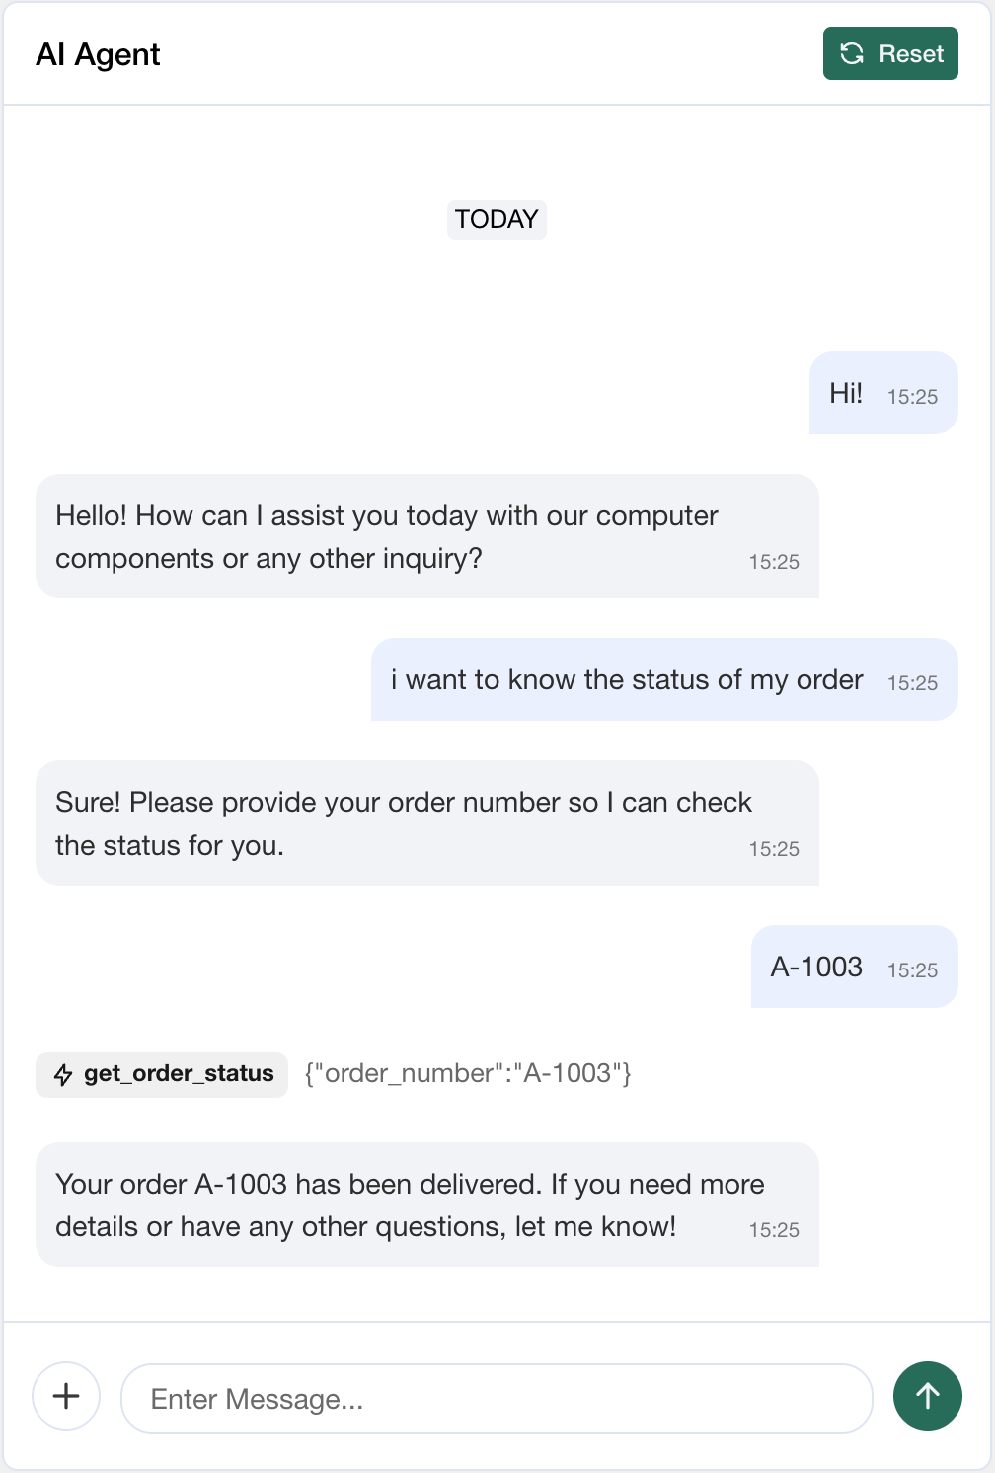Click the lightning bolt icon on get_order_status chip
995x1473 pixels.
click(63, 1074)
